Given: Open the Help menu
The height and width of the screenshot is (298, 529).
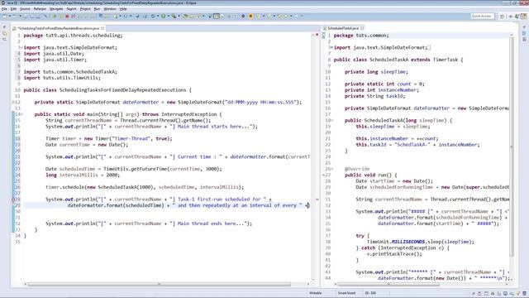Looking at the screenshot, I should click(x=123, y=9).
